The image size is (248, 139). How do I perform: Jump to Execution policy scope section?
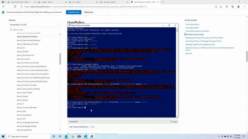click(x=195, y=34)
